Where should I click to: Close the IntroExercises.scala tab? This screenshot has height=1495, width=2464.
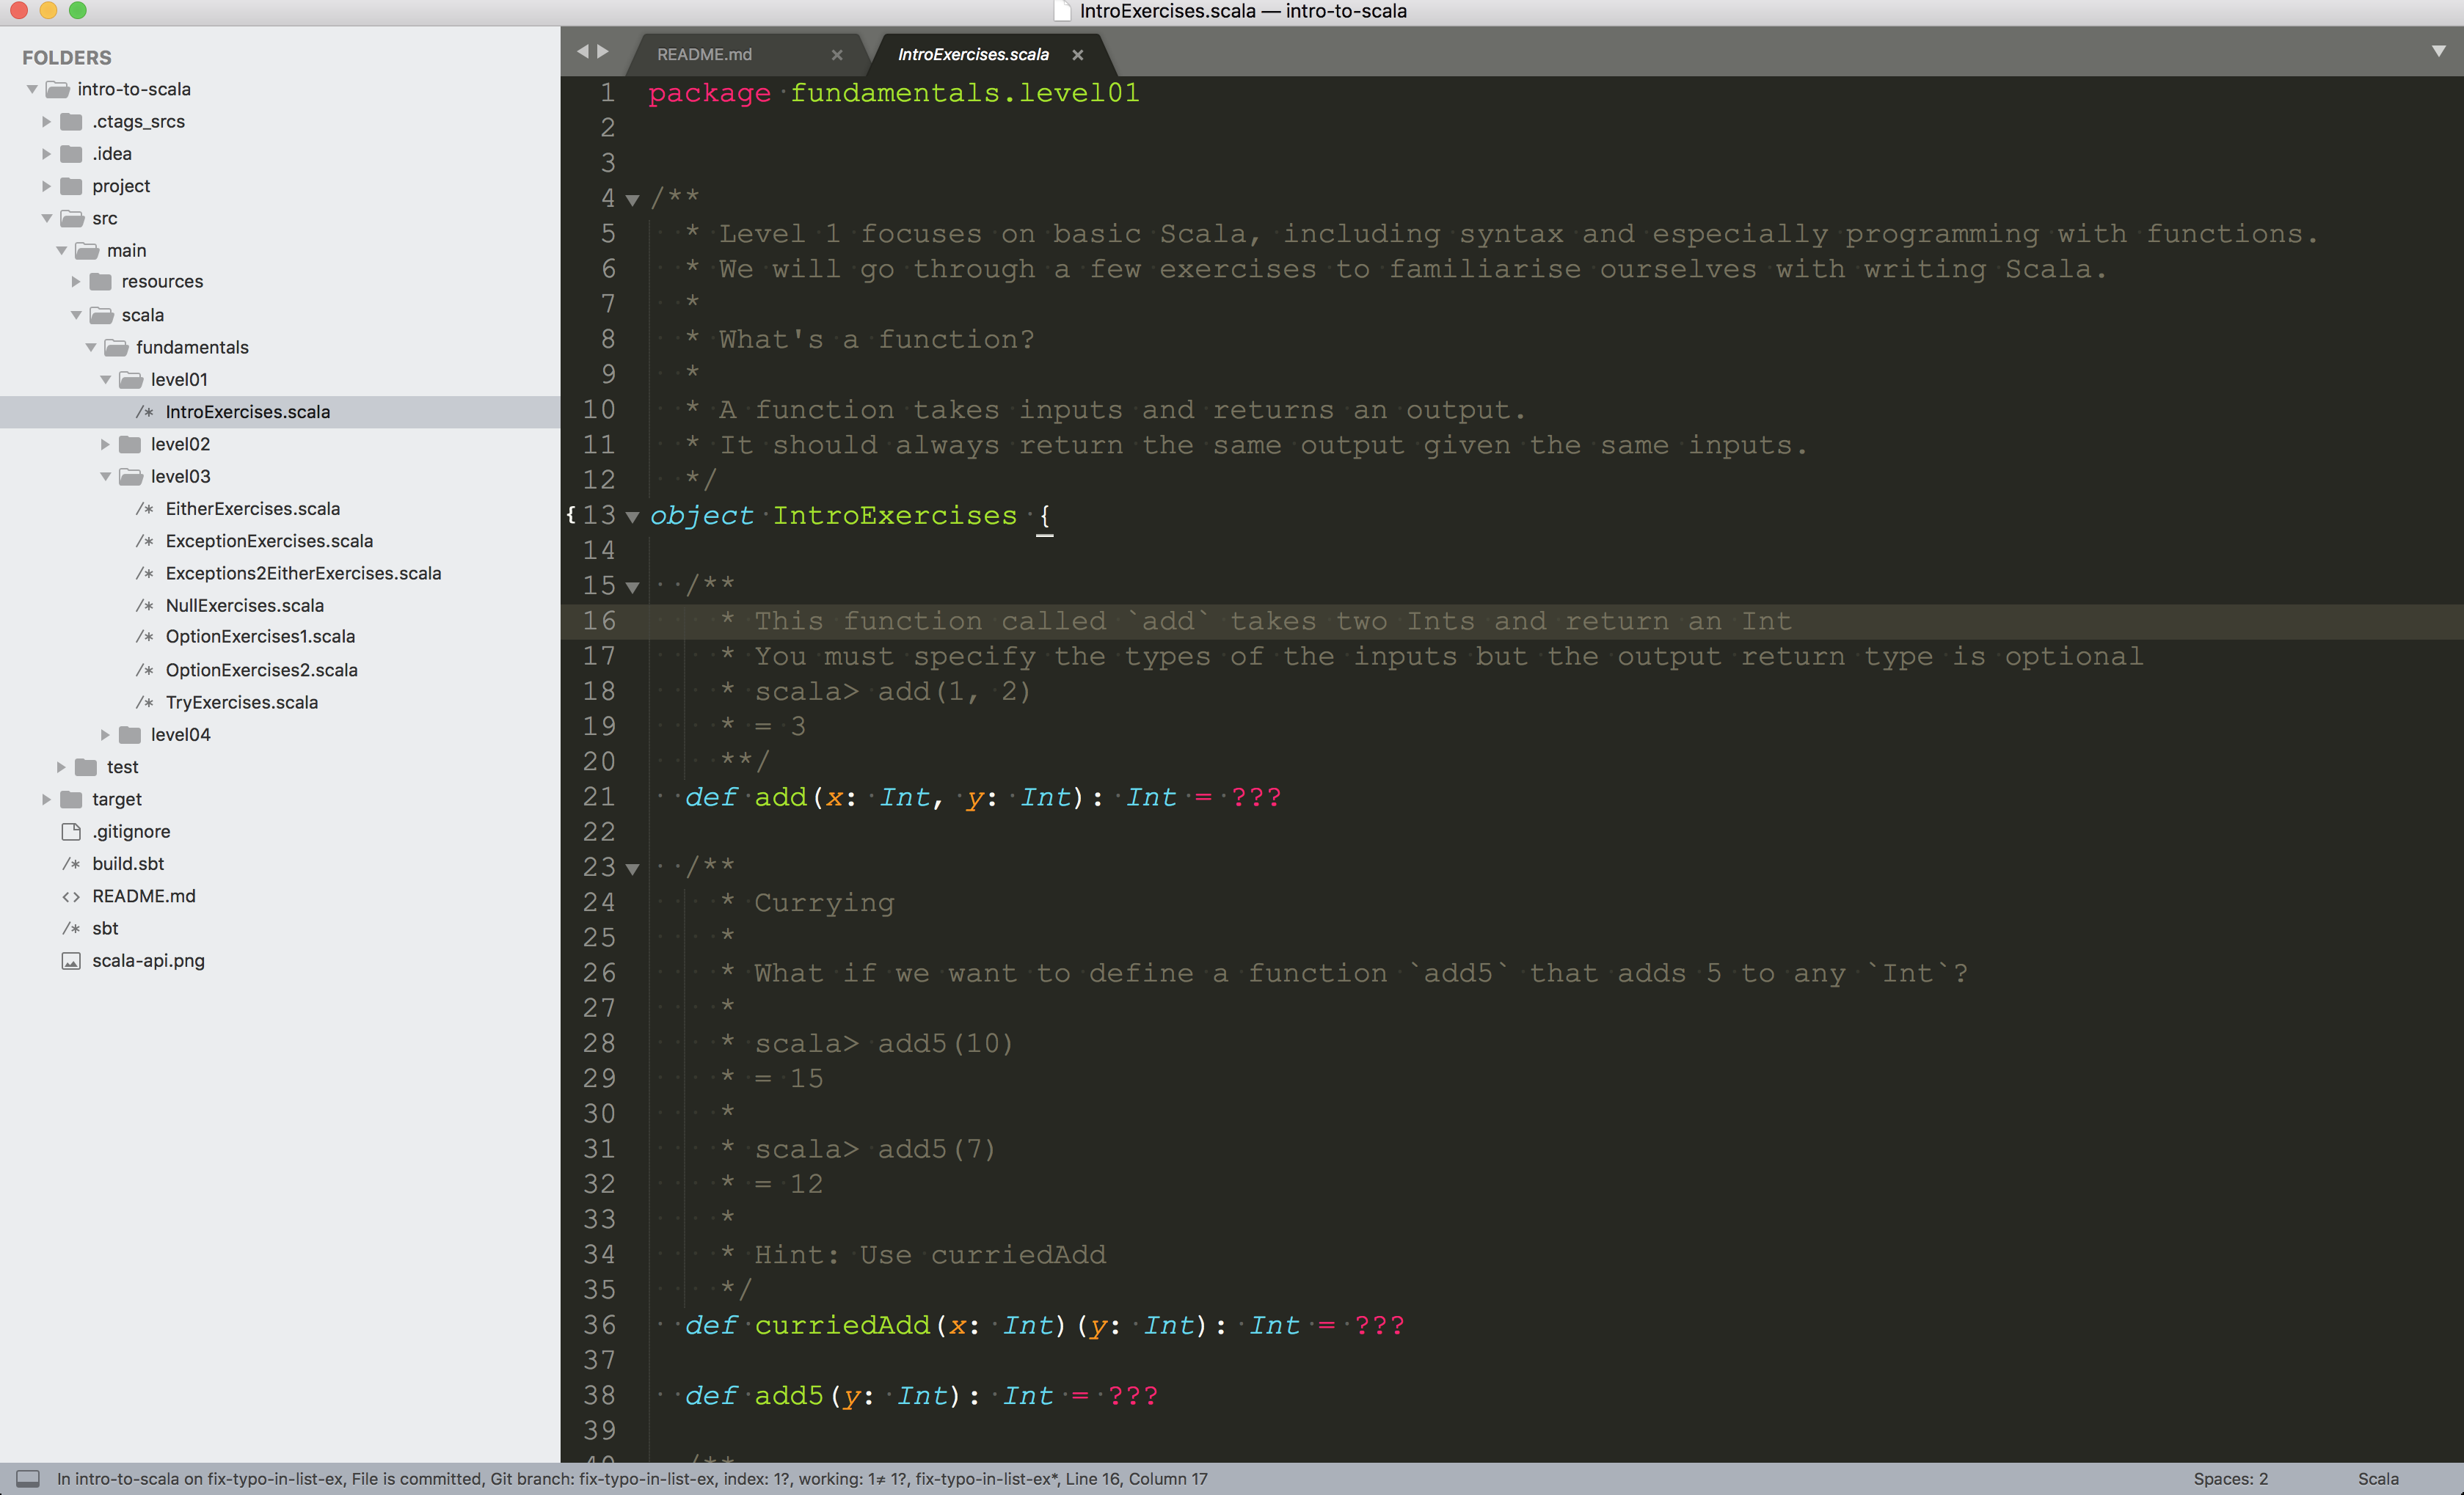point(1077,55)
